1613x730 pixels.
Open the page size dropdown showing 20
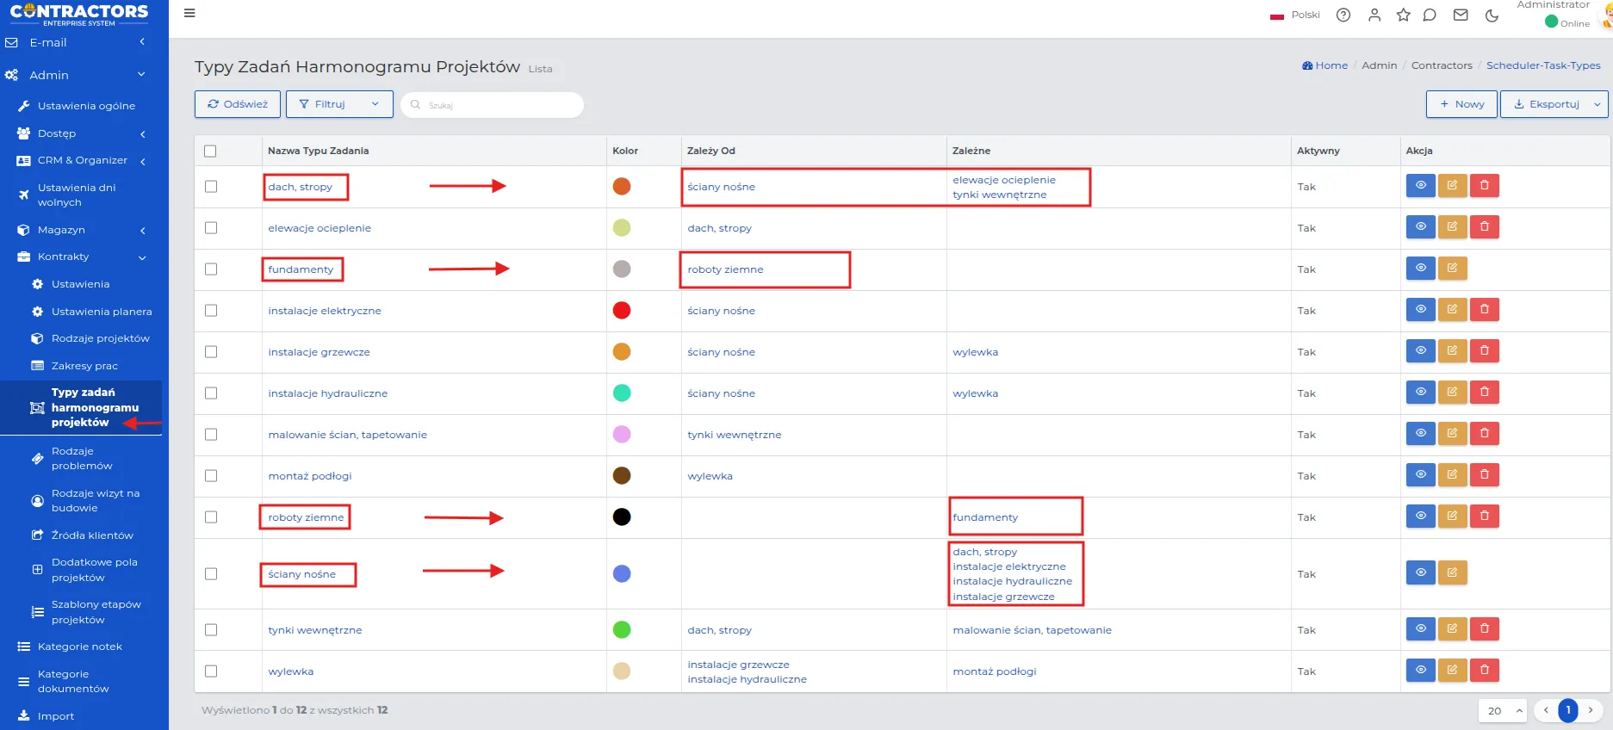point(1502,710)
